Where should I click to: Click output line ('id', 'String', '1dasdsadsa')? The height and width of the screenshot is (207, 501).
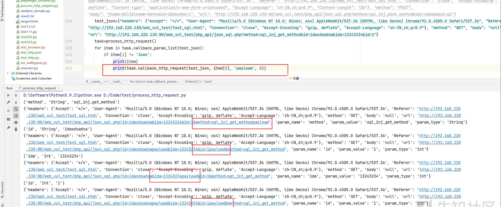58,129
